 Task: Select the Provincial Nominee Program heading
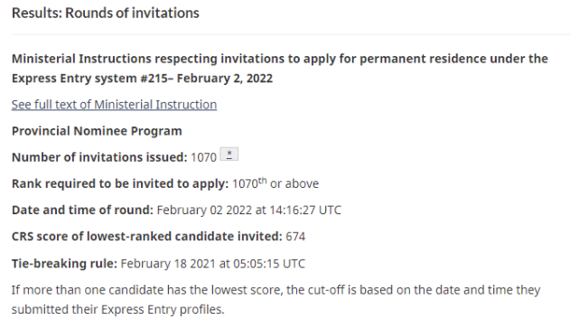click(97, 131)
